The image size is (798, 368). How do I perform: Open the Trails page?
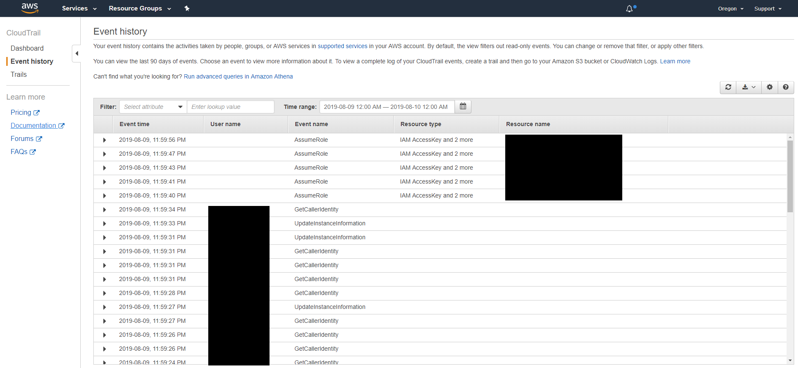pos(19,74)
